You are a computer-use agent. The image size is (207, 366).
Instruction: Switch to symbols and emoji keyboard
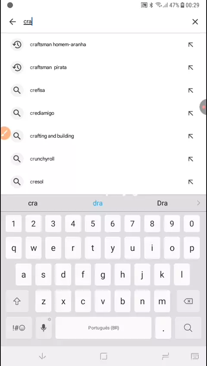point(19,328)
